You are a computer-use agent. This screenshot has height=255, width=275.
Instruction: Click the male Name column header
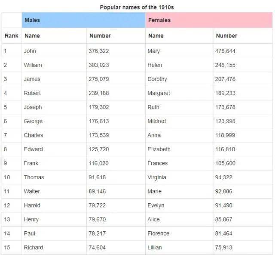click(32, 36)
